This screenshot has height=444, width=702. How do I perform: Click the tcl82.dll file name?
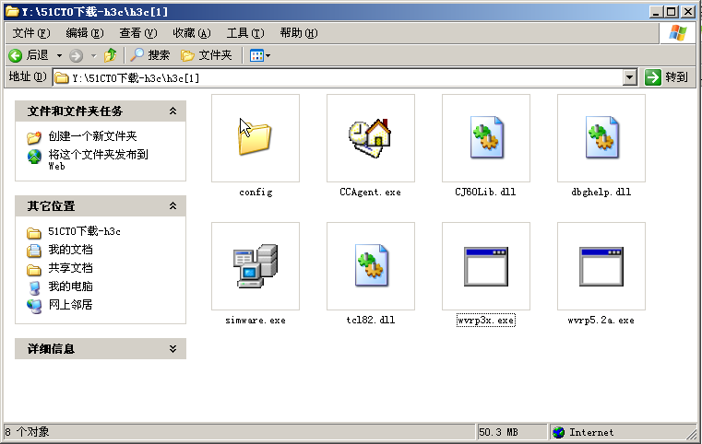pyautogui.click(x=371, y=321)
